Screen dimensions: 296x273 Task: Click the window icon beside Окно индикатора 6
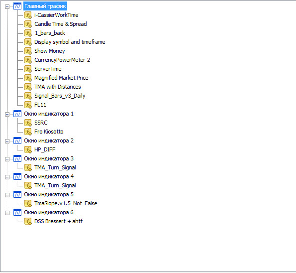17,213
